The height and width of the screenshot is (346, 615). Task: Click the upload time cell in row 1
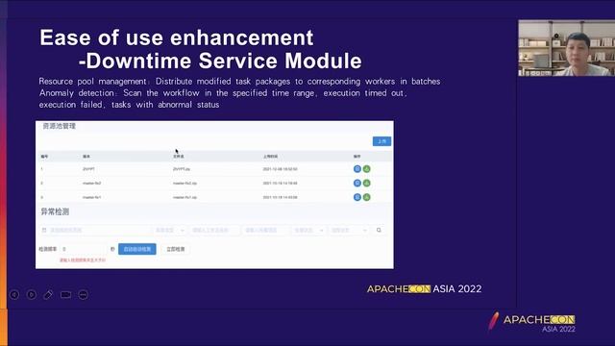[280, 169]
